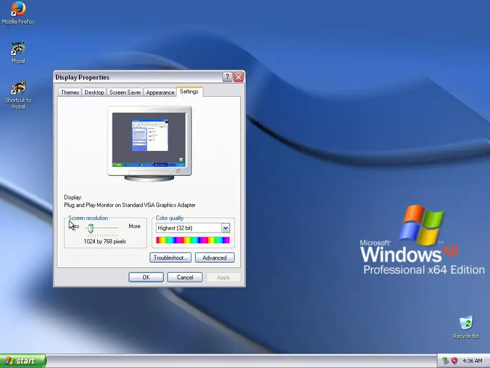Switch to the Themes tab
This screenshot has height=368, width=490.
pyautogui.click(x=70, y=92)
